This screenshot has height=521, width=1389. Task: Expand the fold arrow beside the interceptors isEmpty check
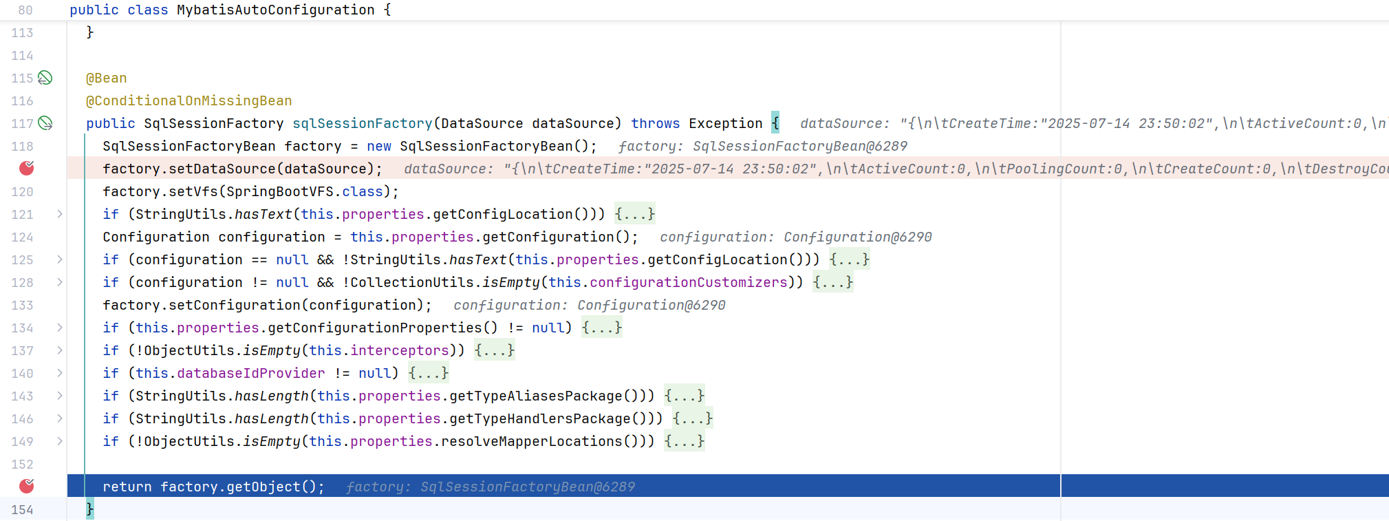click(60, 350)
